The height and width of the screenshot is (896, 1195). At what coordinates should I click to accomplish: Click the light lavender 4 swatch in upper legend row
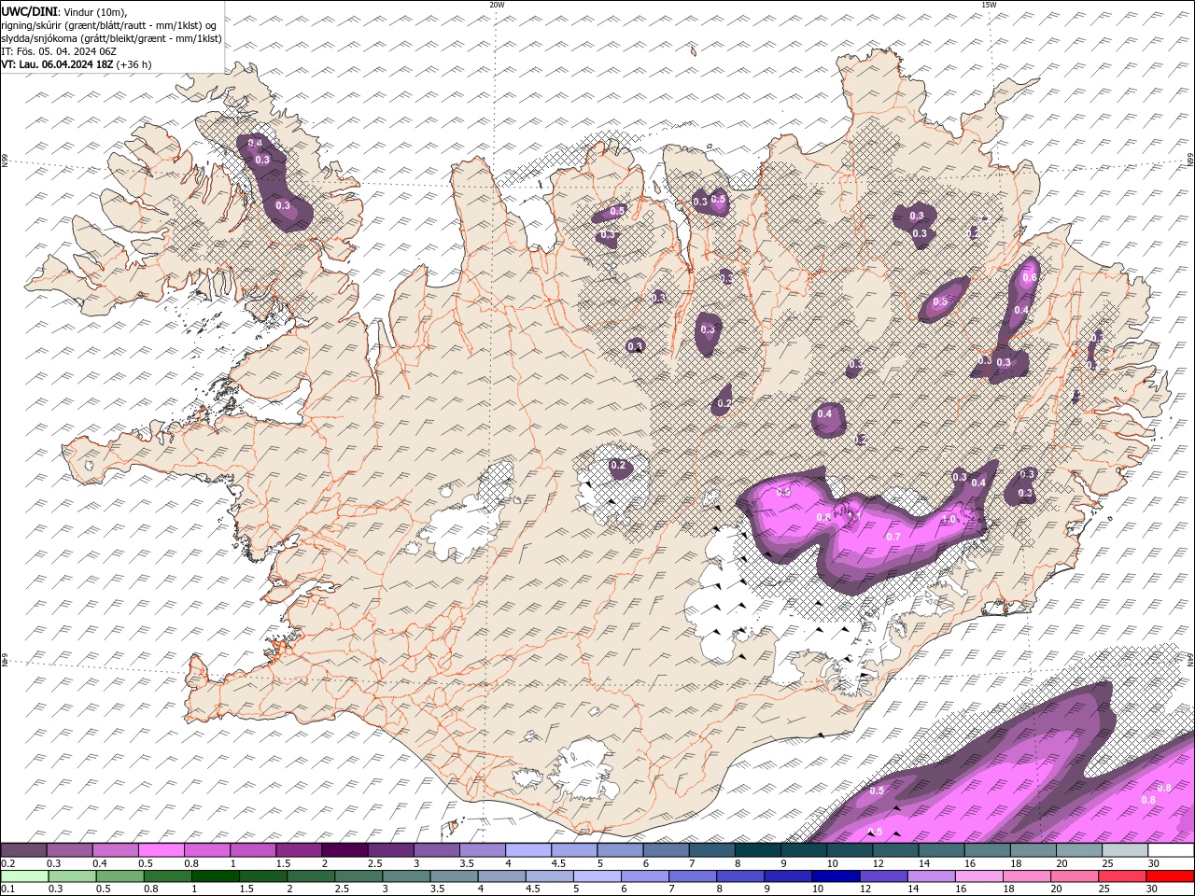coord(528,850)
